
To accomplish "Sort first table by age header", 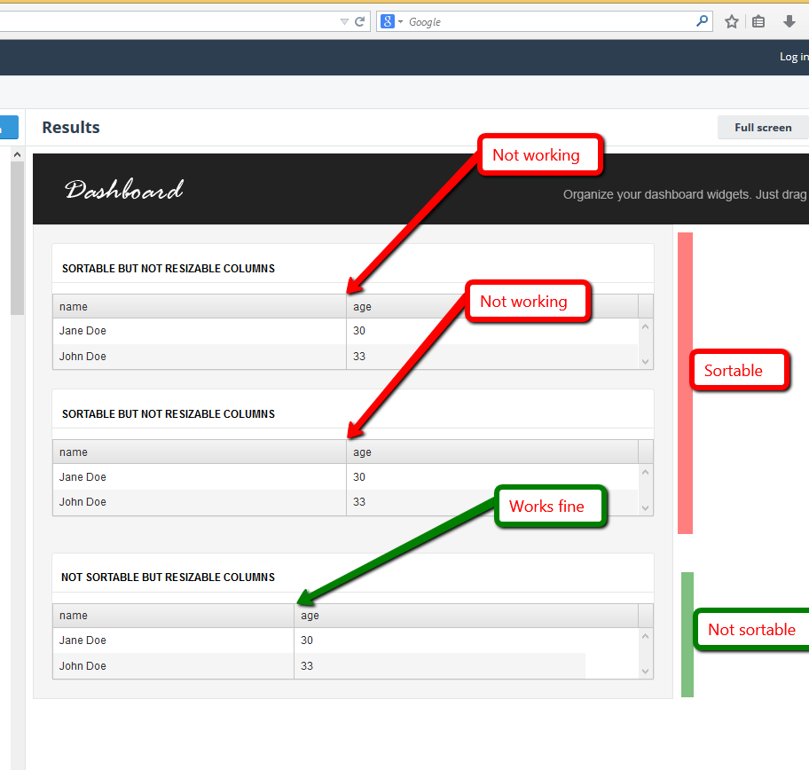I will click(x=492, y=307).
